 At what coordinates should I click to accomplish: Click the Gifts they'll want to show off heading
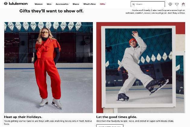51,11
